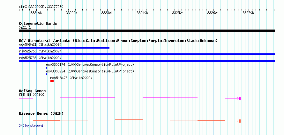Click the orange OMIM DMD exon block

pos(240,121)
